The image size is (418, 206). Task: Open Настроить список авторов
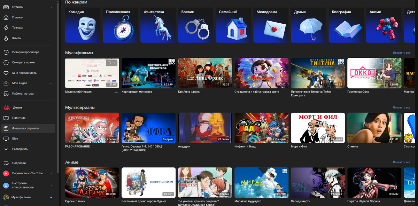(28, 185)
